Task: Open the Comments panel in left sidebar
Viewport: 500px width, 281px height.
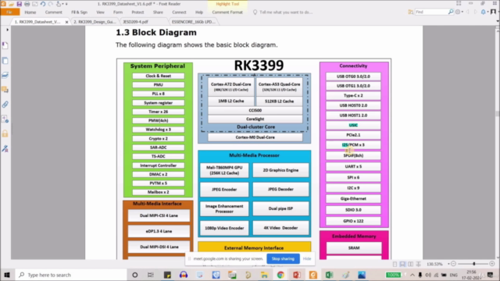Action: tap(5, 90)
